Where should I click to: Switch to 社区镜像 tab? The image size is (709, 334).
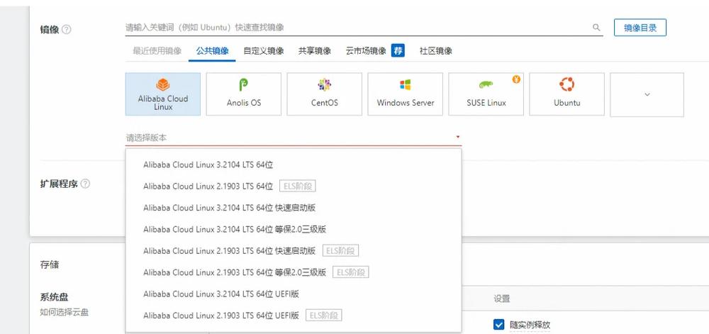[436, 51]
